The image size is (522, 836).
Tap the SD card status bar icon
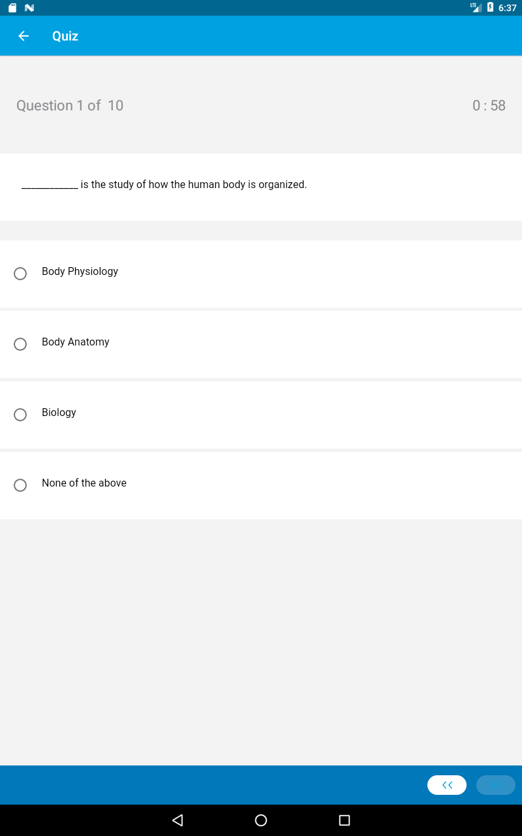(x=12, y=8)
